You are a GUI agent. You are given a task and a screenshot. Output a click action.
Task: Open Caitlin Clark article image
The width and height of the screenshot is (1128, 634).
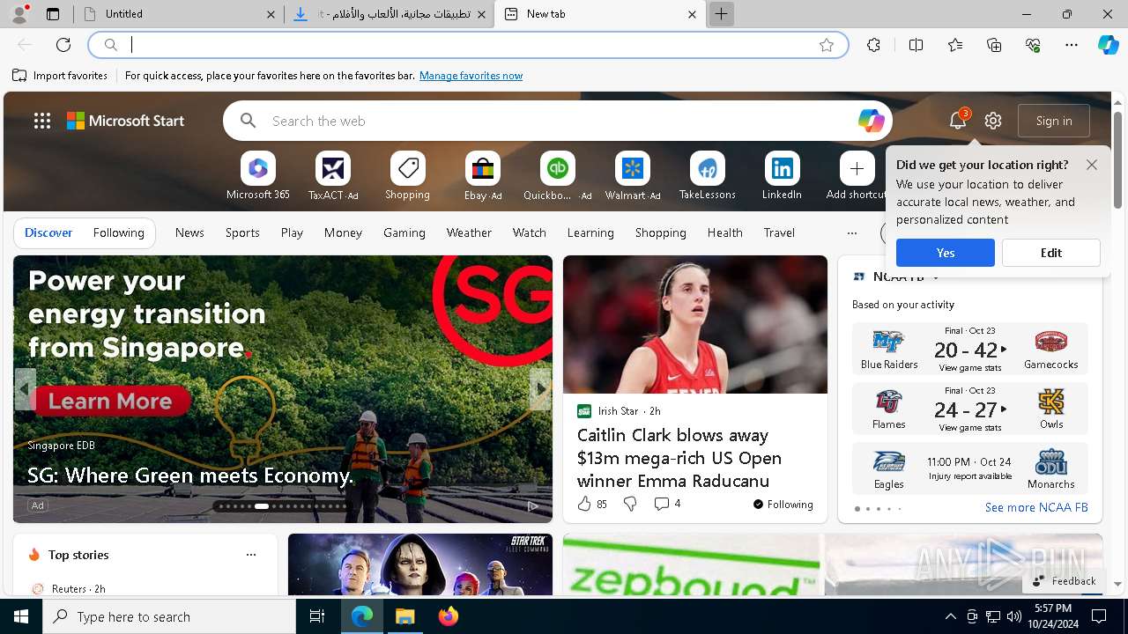tap(695, 324)
